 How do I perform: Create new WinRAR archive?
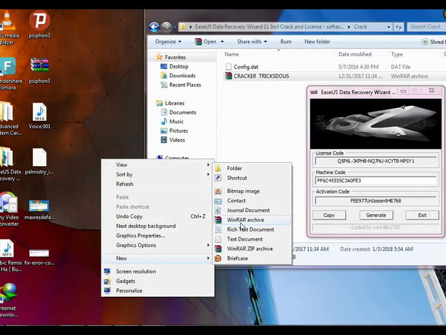[252, 220]
